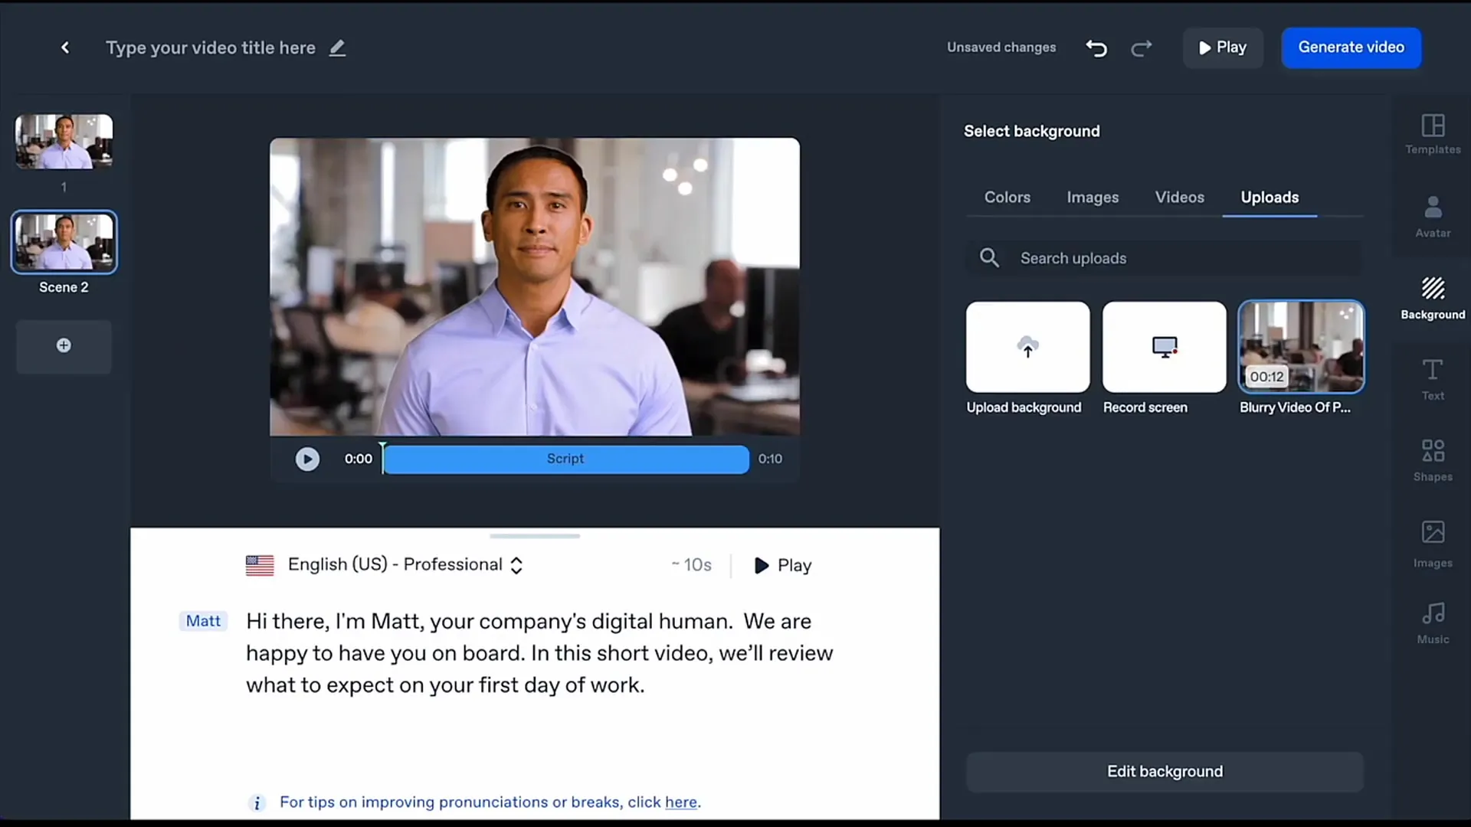Click the add new scene button
This screenshot has width=1471, height=827.
[64, 345]
